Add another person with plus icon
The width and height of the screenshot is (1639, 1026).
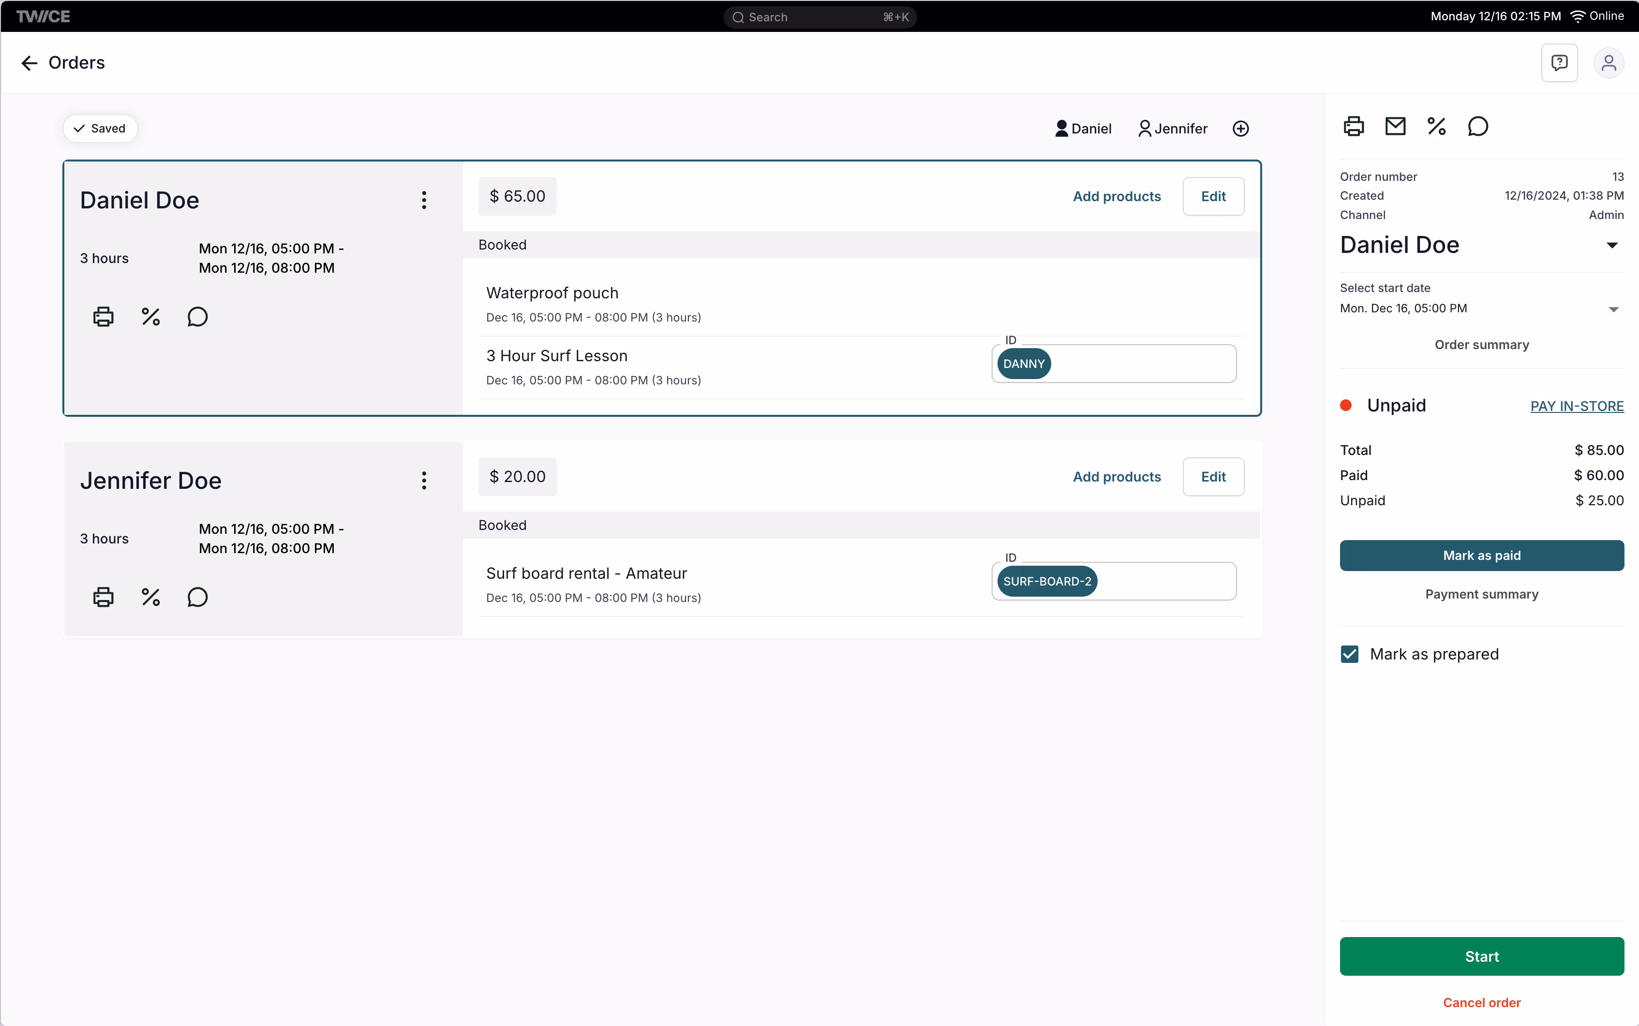tap(1240, 129)
